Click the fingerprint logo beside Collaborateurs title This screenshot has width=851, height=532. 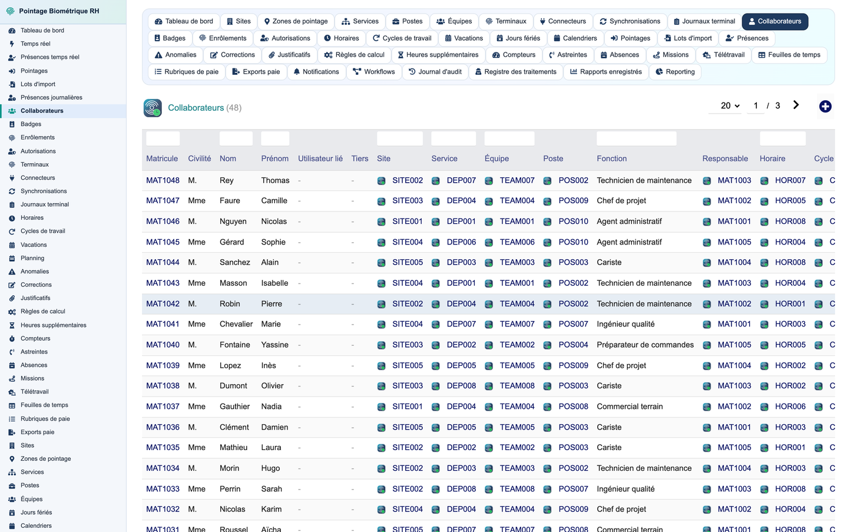pyautogui.click(x=153, y=108)
